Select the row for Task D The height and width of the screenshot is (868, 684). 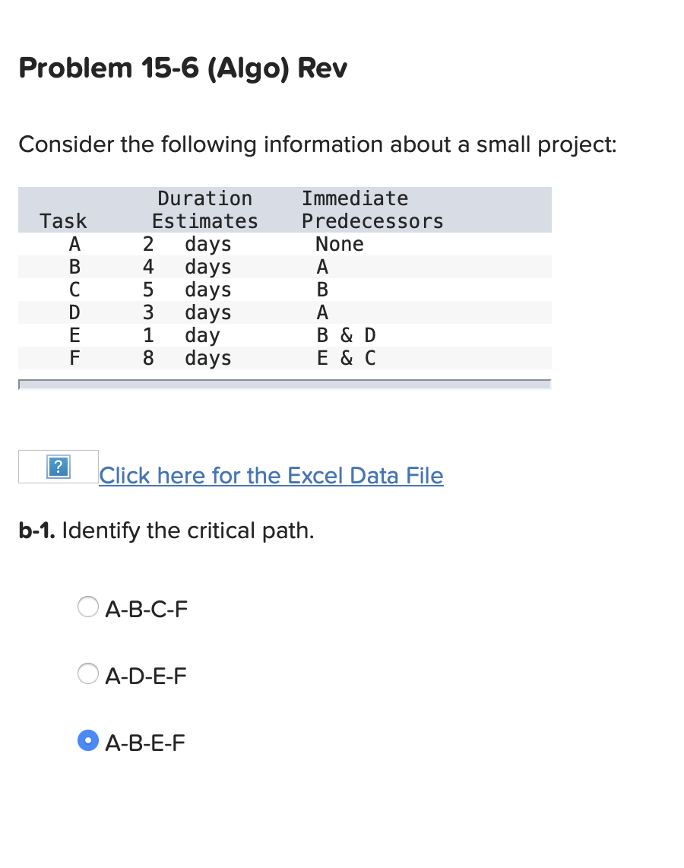228,312
